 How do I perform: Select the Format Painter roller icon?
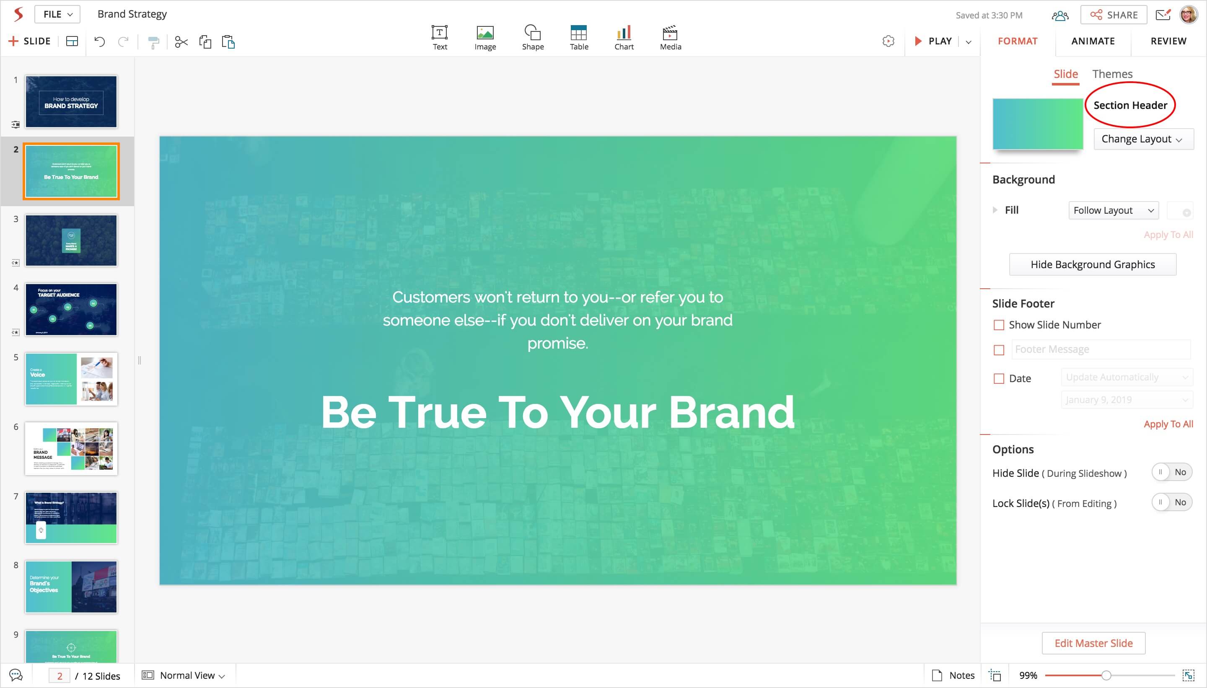pyautogui.click(x=153, y=42)
